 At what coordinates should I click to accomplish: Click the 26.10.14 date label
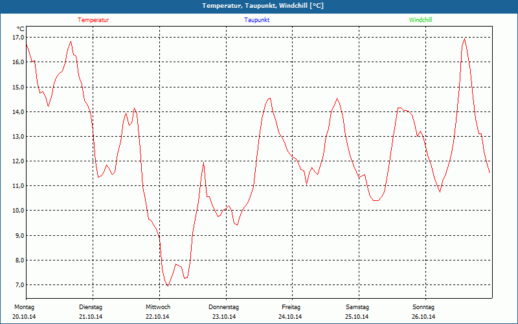(x=423, y=317)
